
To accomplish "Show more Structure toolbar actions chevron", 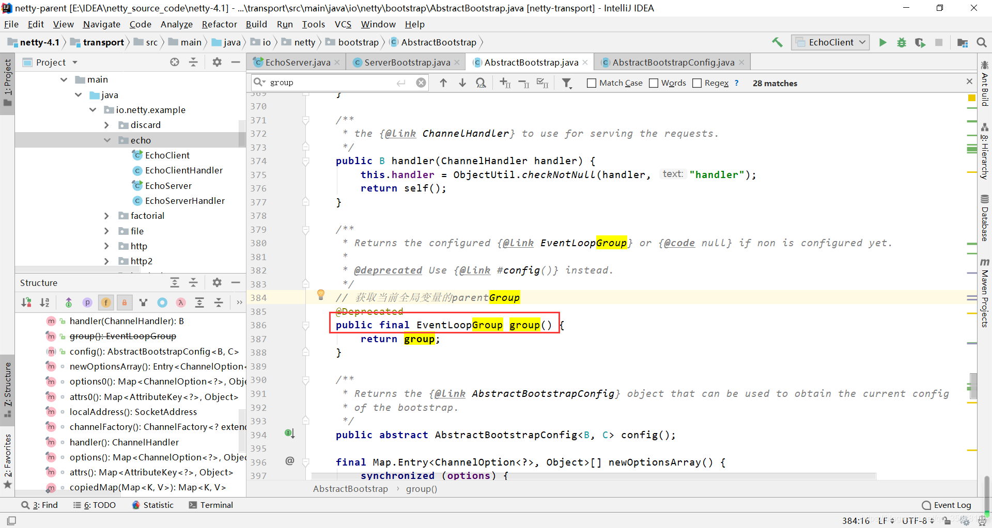I will coord(239,302).
